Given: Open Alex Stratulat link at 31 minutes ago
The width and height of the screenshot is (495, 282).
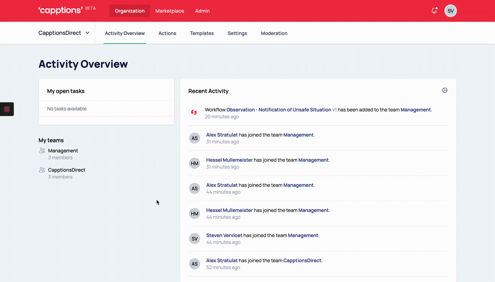Looking at the screenshot, I should pos(222,135).
